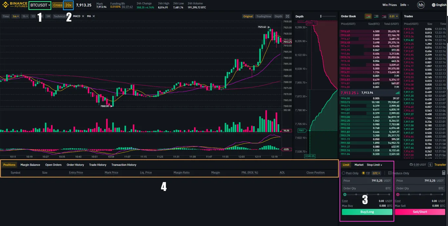Image resolution: width=448 pixels, height=226 pixels.
Task: Open the hh account avatar
Action: (421, 5)
